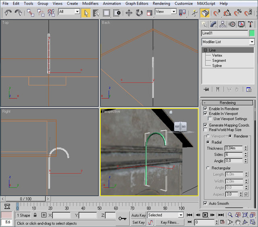Click the green object color swatch
The width and height of the screenshot is (258, 227).
[252, 33]
